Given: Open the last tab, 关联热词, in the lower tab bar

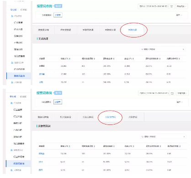Looking at the screenshot, I should [x=133, y=117].
